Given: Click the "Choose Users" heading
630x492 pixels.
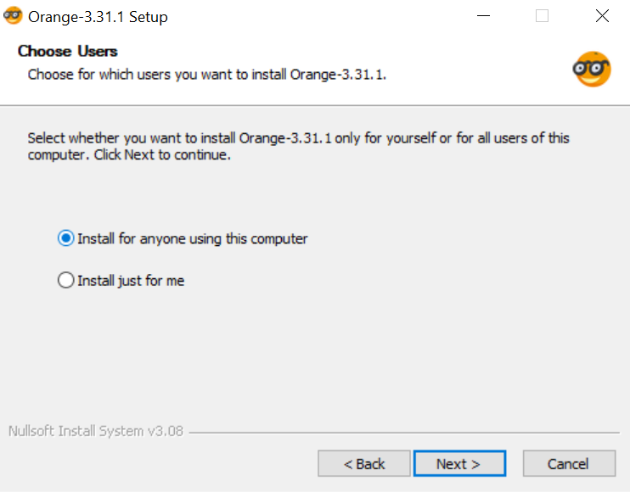Looking at the screenshot, I should [x=68, y=51].
